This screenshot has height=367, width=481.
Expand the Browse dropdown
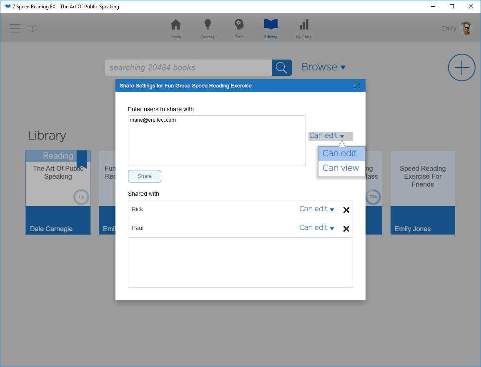point(323,67)
